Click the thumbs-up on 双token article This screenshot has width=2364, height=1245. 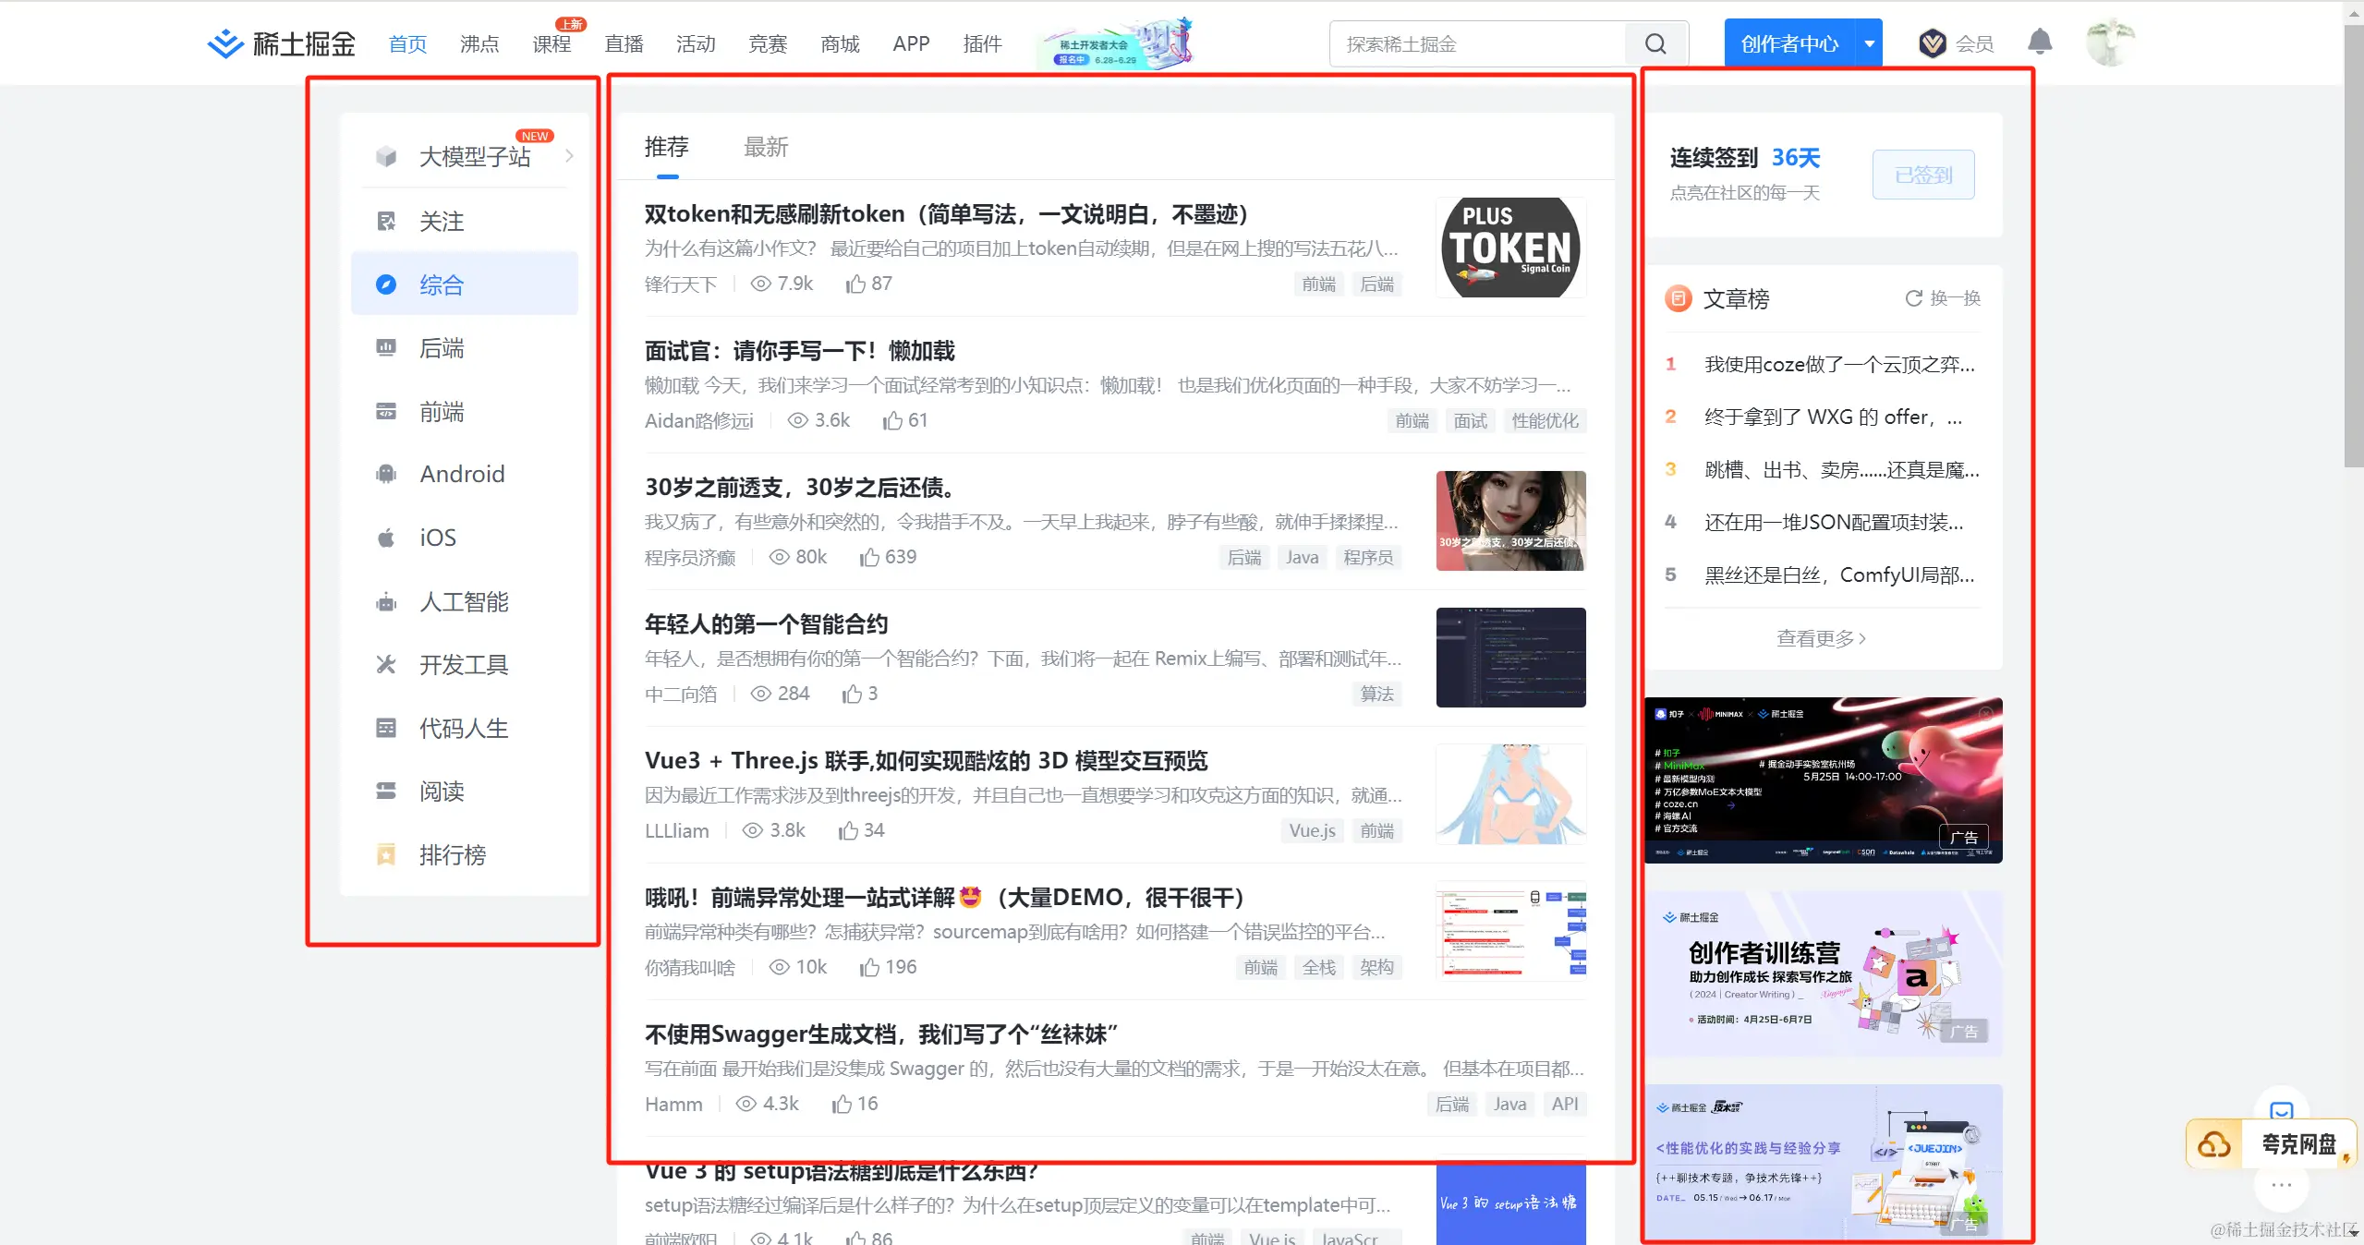click(x=855, y=284)
